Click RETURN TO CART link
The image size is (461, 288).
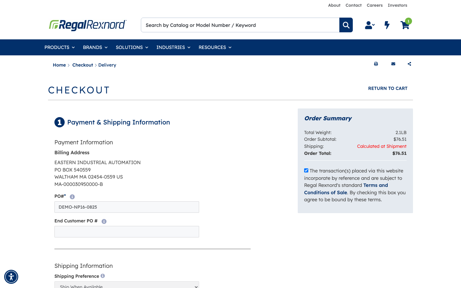tap(388, 88)
